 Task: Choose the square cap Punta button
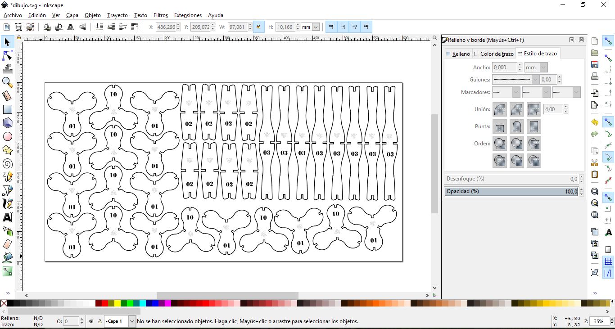coord(534,126)
